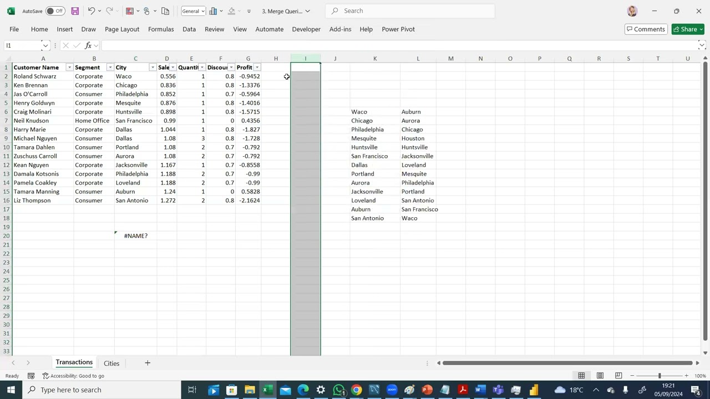710x399 pixels.
Task: Click the paste clipboard icon in Quick Access
Action: tap(165, 11)
